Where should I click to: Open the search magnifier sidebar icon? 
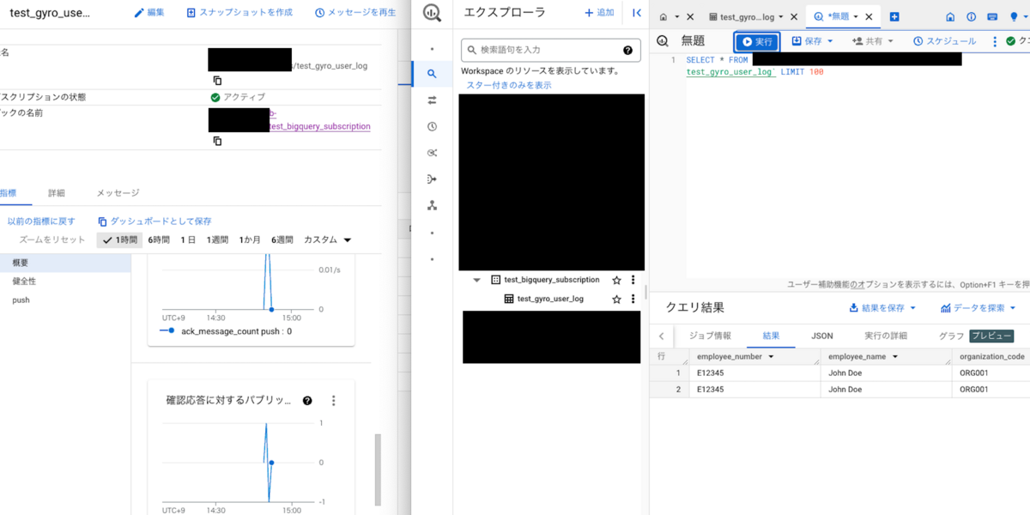432,74
